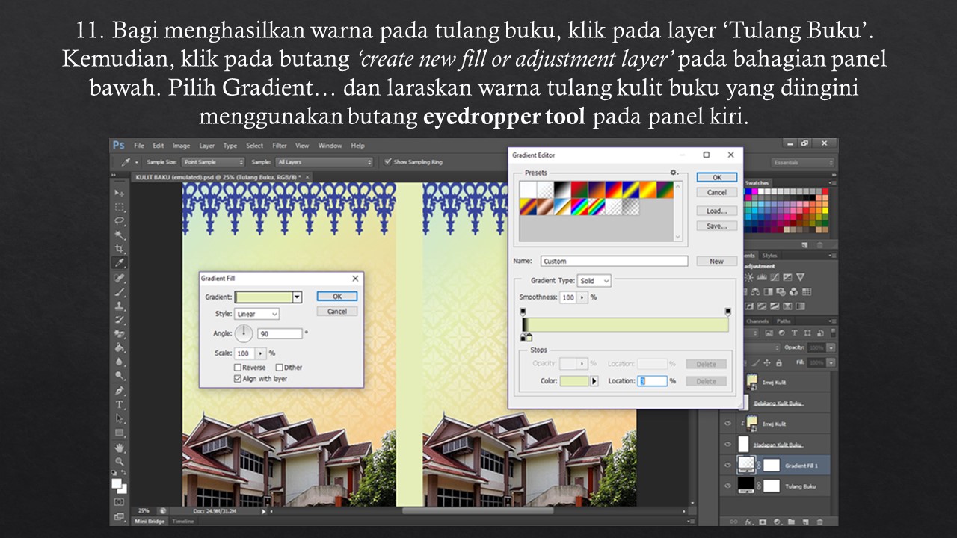Click the New button in Gradient Editor

point(716,260)
